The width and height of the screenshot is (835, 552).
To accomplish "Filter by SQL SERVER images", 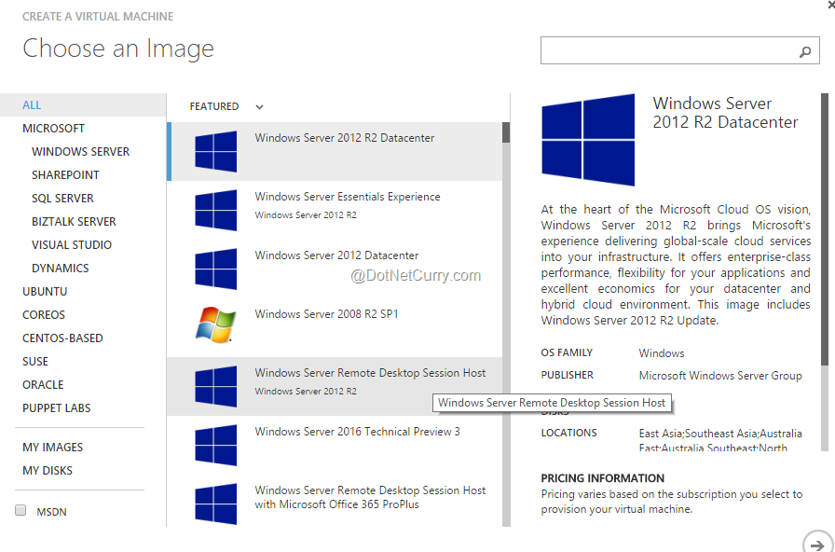I will 62,199.
